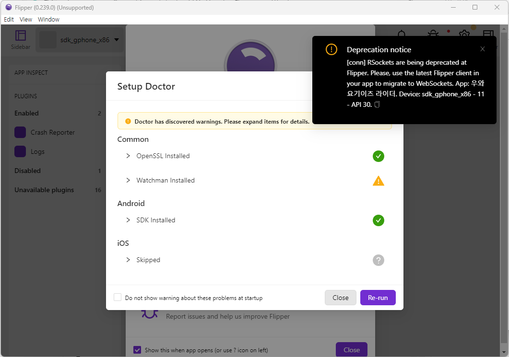Click the Flipper logo on welcome screen
This screenshot has width=509, height=357.
[x=250, y=56]
